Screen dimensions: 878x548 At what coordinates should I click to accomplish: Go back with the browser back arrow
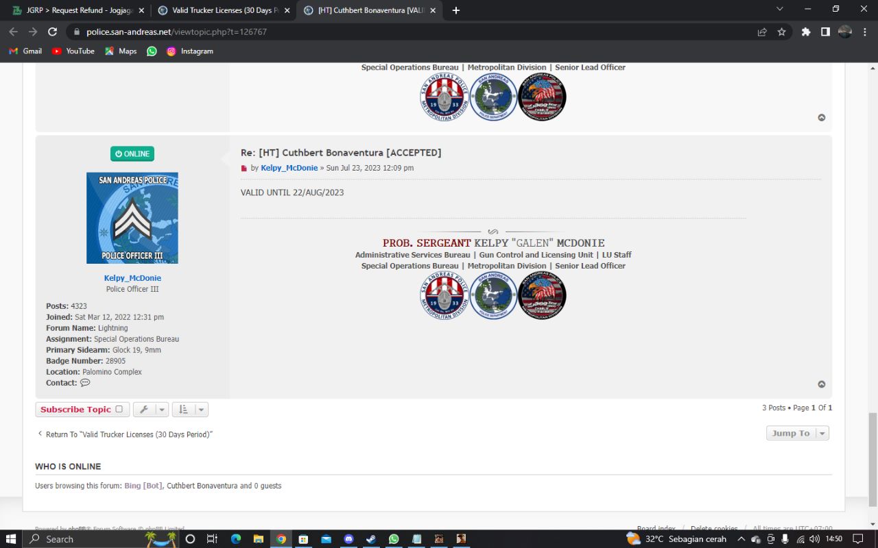[x=13, y=32]
